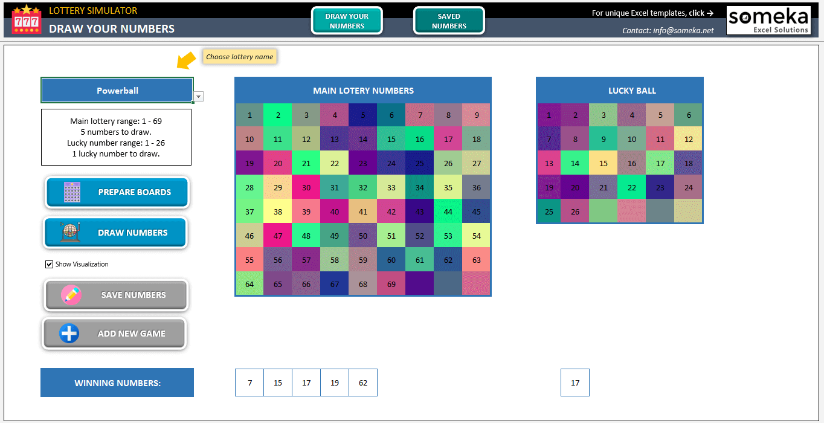Select the Powerball lottery name cell
824x423 pixels.
tap(117, 91)
